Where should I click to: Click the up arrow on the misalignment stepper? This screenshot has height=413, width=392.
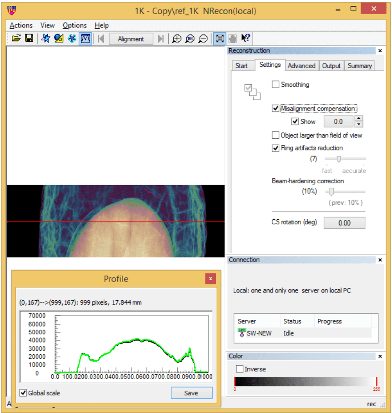point(359,119)
